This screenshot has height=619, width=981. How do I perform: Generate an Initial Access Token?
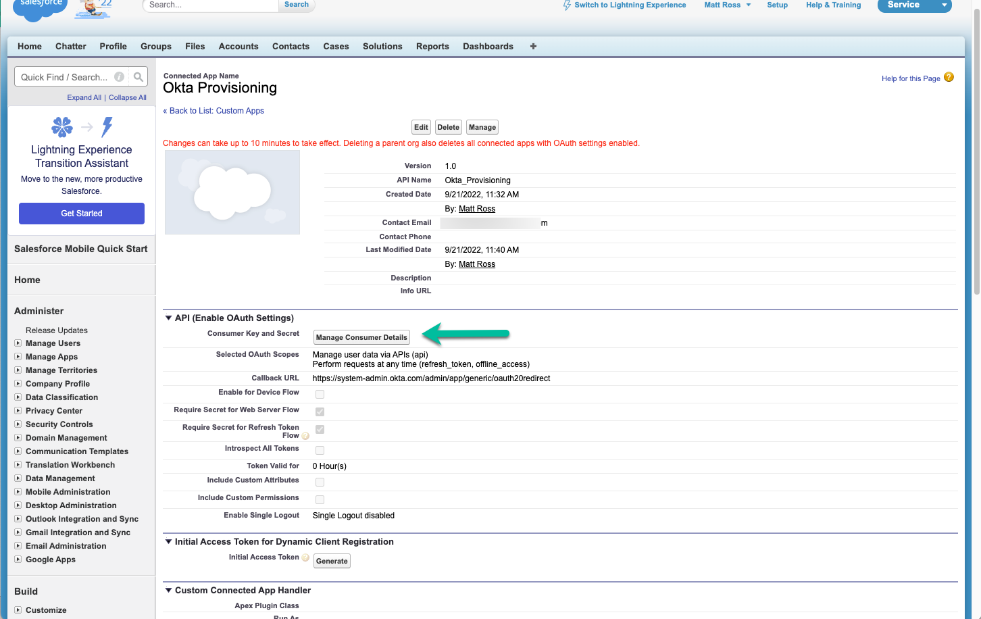[x=332, y=561]
